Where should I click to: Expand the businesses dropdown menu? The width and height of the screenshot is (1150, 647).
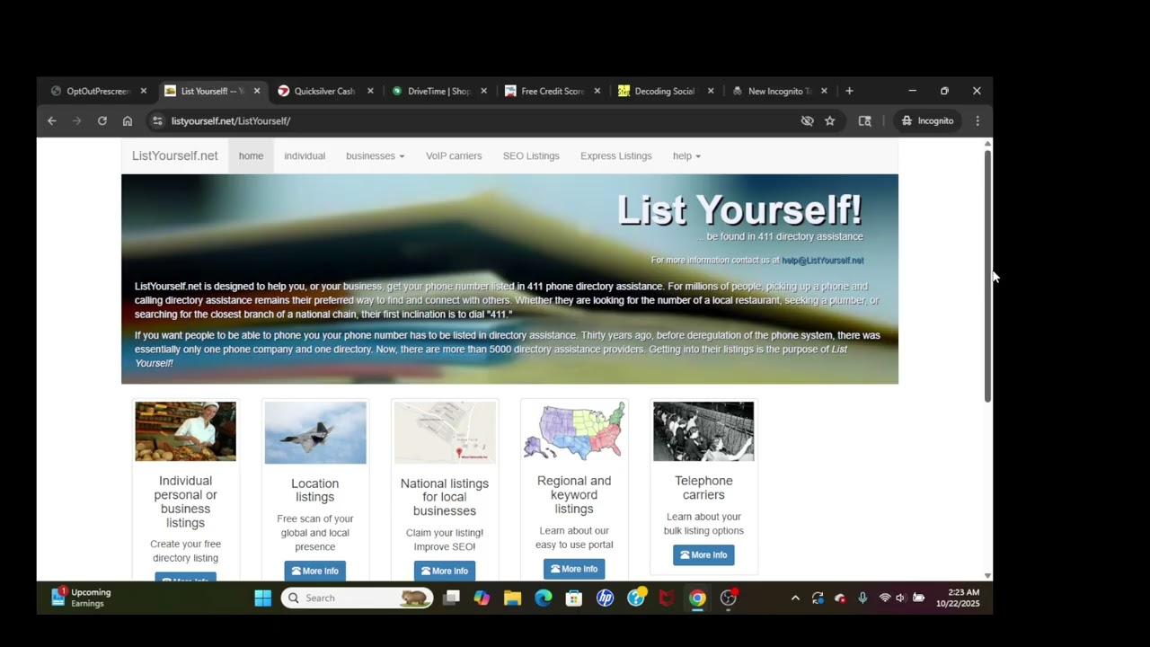point(375,155)
